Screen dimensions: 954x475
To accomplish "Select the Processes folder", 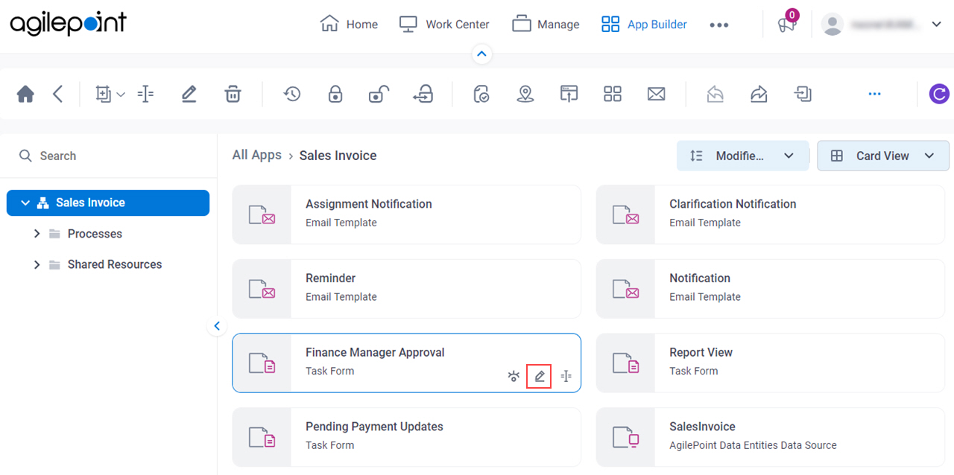I will [x=95, y=234].
